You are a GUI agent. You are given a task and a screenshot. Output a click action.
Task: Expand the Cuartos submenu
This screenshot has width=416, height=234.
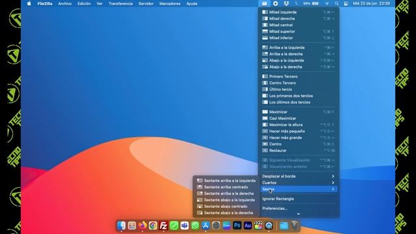click(298, 183)
